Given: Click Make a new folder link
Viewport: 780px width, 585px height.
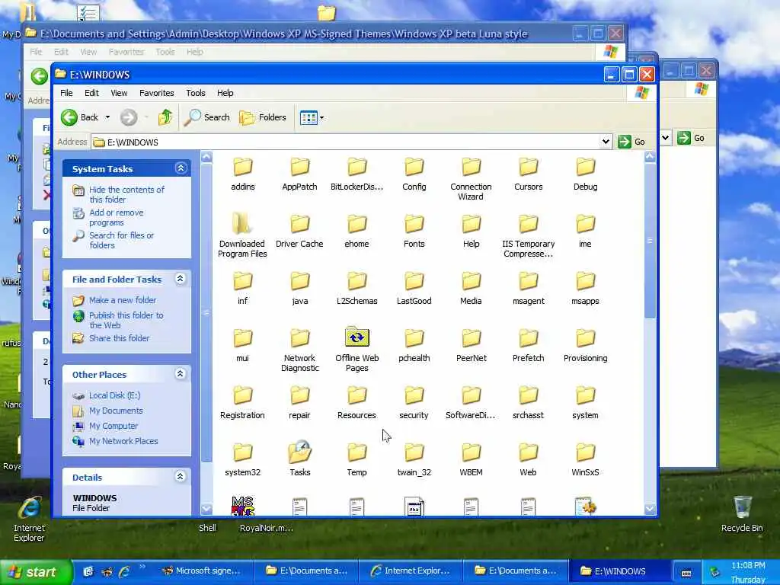Looking at the screenshot, I should 123,300.
